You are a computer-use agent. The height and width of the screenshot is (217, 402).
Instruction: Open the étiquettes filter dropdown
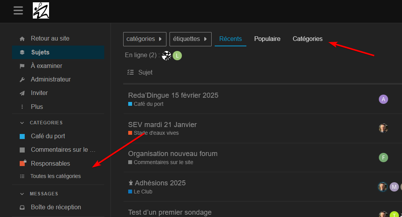coord(190,39)
